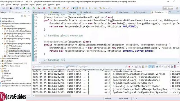The width and height of the screenshot is (180, 101).
Task: Collapse the method at line 25
Action: click(x=37, y=42)
